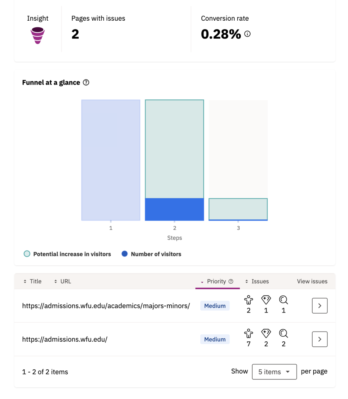Viewport: 348px width, 399px height.
Task: Click the Priority column help icon
Action: click(x=231, y=281)
